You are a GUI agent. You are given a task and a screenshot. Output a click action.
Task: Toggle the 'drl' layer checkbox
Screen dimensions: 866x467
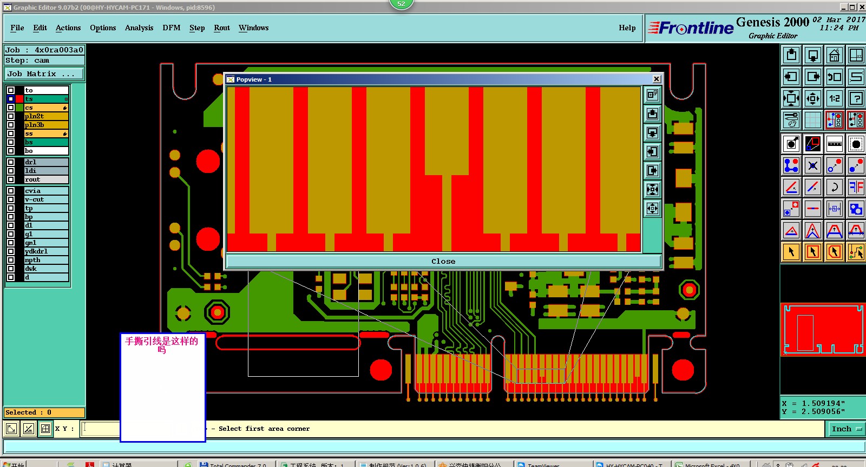11,162
